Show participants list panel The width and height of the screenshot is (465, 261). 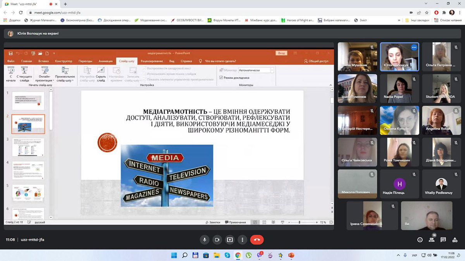431,240
